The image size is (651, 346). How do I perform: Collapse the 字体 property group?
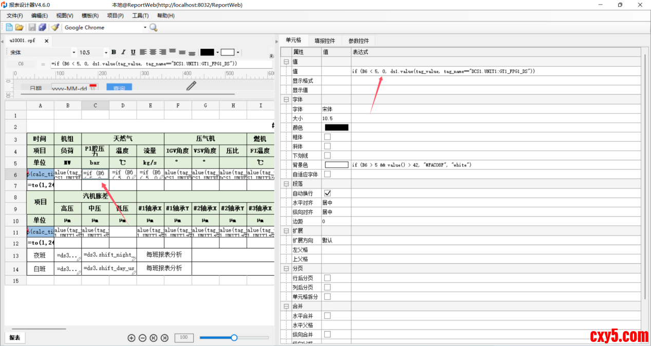(286, 99)
